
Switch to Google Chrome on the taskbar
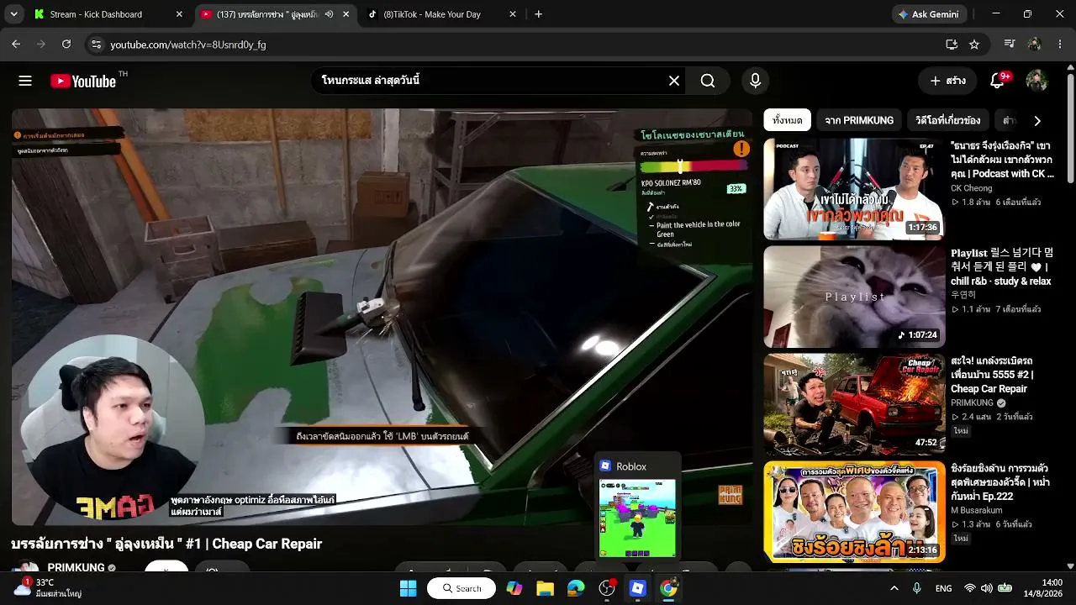click(x=668, y=588)
